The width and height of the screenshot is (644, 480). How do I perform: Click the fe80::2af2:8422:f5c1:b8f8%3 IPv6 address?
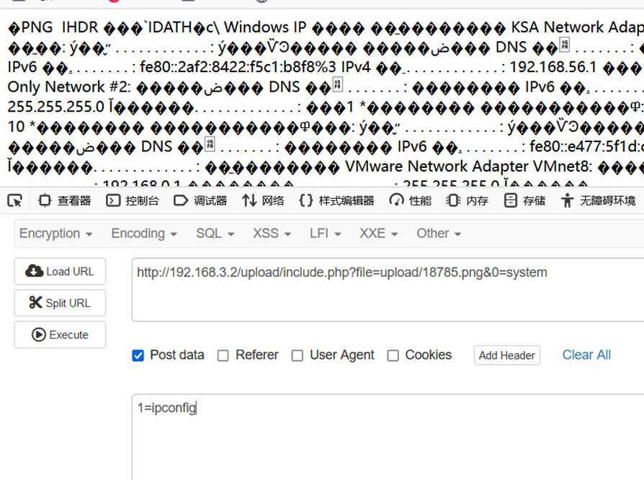[x=238, y=67]
